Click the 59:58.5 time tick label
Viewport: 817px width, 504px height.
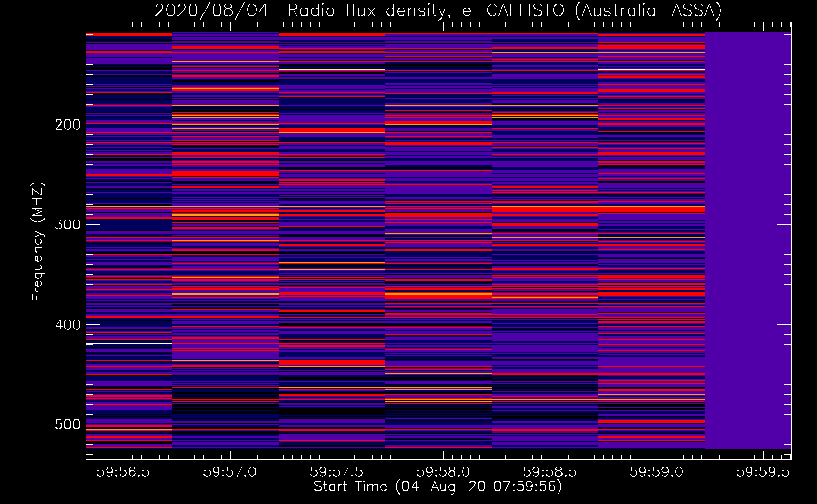[549, 472]
